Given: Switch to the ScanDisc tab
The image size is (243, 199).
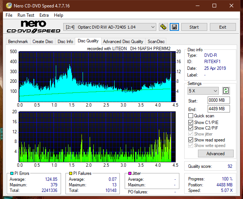Looking at the screenshot, I should (156, 42).
